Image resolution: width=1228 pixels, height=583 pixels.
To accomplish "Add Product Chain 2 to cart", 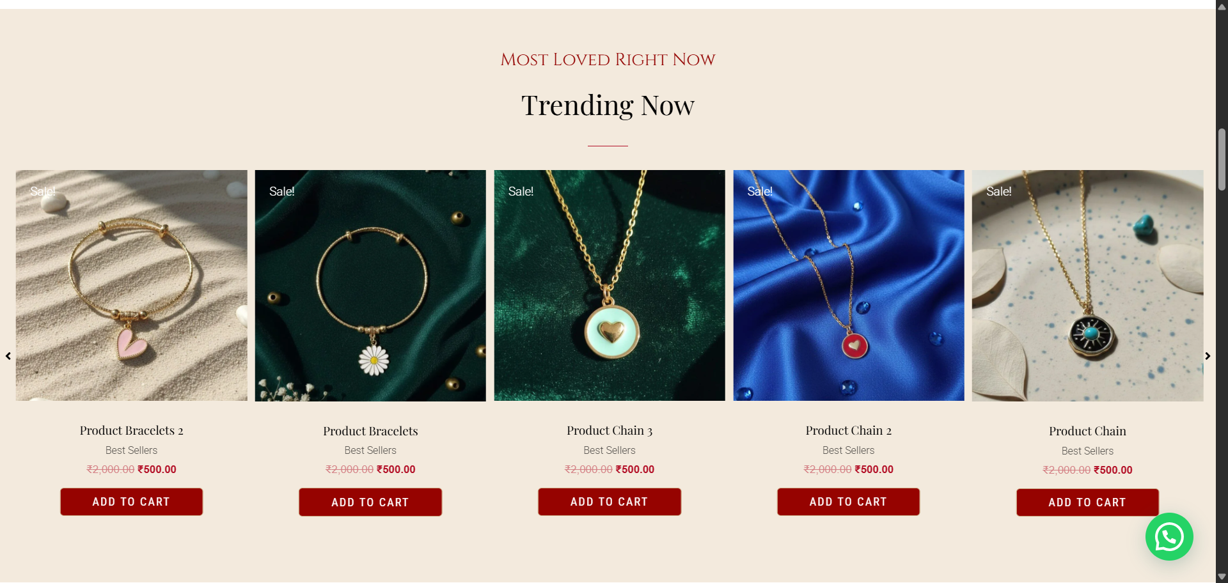I will 848,502.
